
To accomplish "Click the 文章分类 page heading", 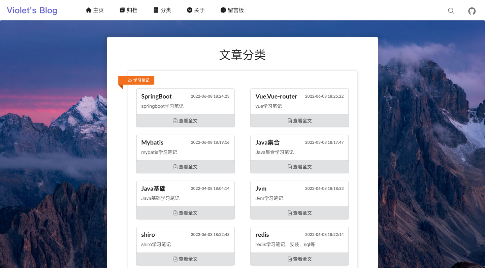I will point(243,55).
